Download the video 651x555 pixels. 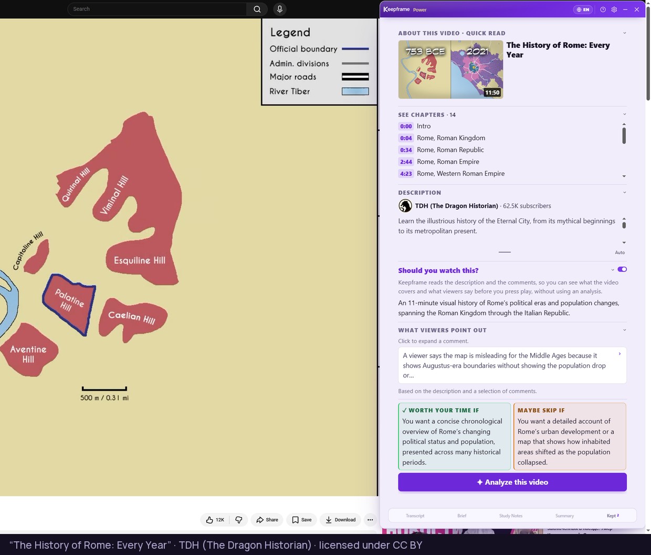pyautogui.click(x=340, y=520)
